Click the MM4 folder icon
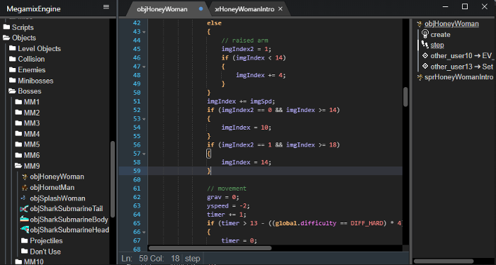Image resolution: width=496 pixels, height=265 pixels. [x=18, y=134]
